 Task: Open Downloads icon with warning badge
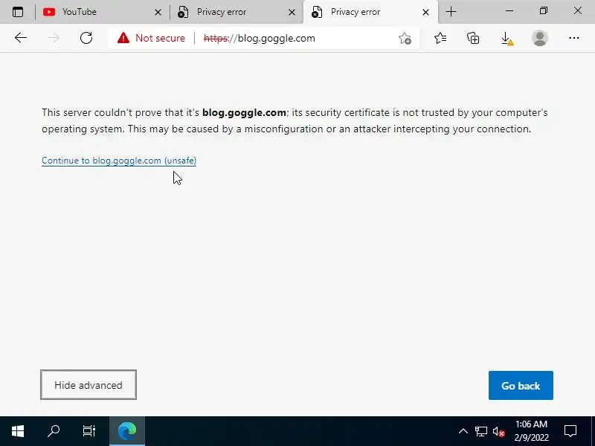coord(507,39)
